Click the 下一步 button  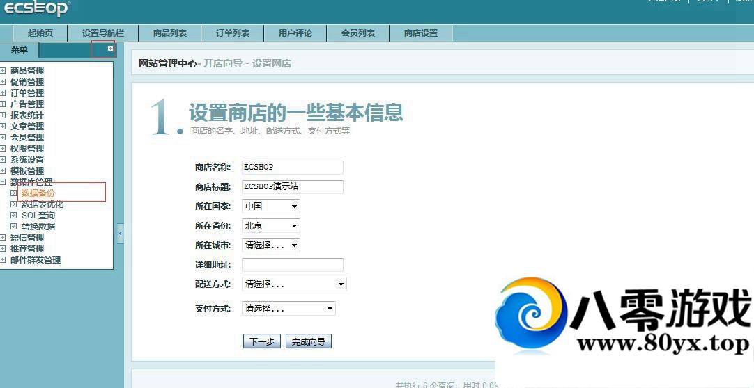262,341
